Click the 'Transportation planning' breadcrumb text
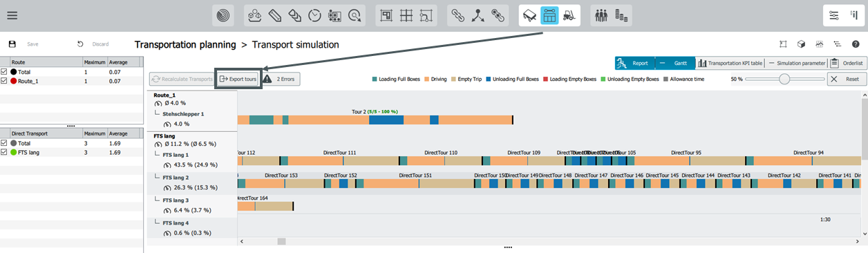868x253 pixels. click(x=185, y=44)
